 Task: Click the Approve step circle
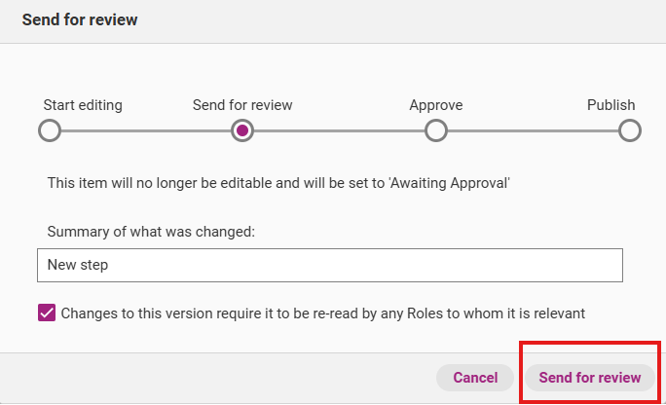436,130
